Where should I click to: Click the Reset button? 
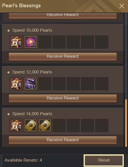point(104,160)
